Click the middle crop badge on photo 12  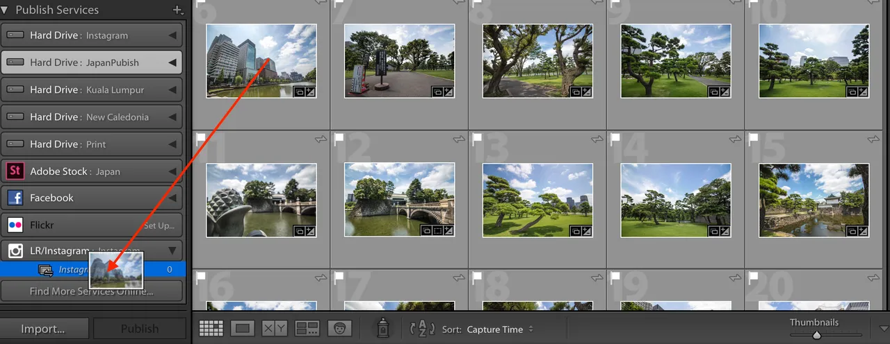438,231
